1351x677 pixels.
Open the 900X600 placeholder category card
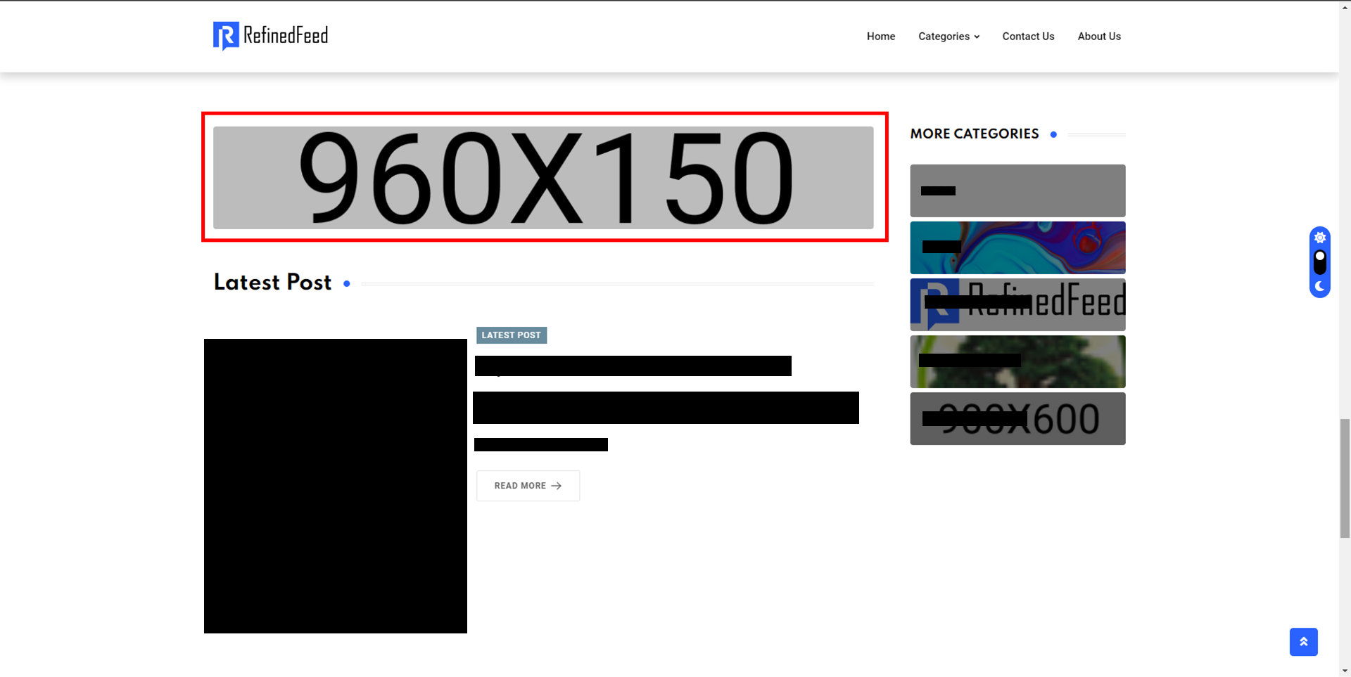[x=1017, y=418]
